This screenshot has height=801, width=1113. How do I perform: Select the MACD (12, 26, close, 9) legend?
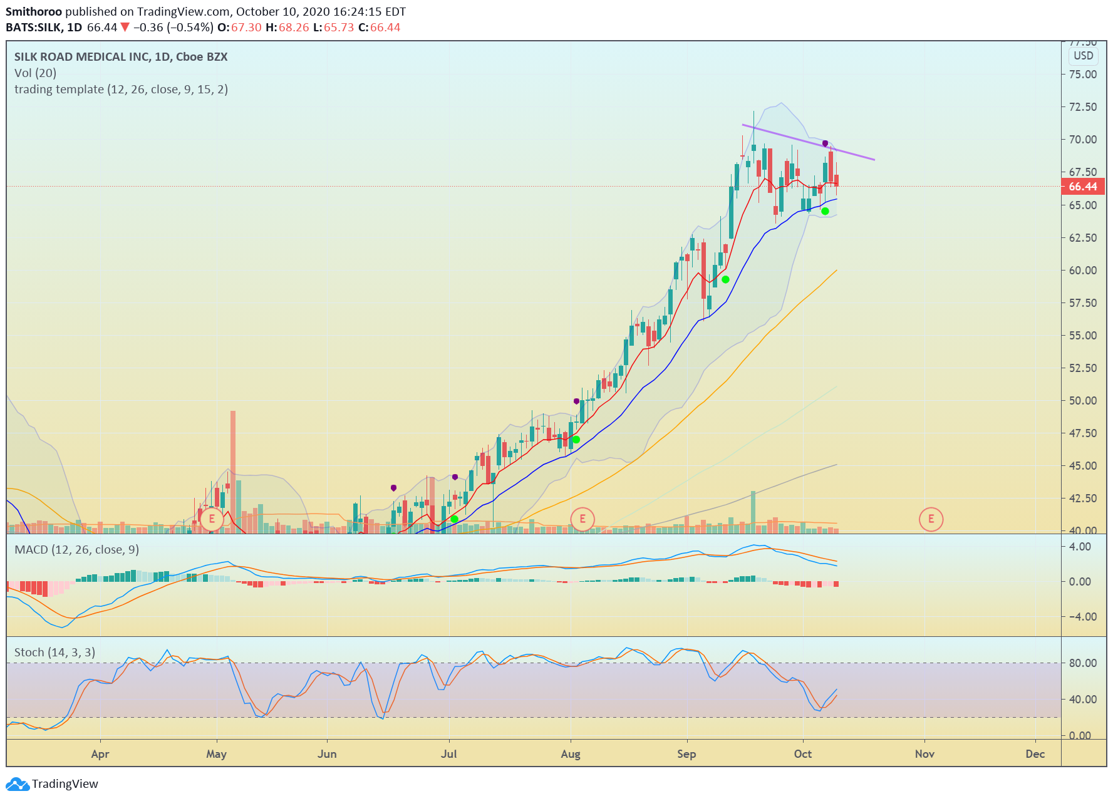76,550
